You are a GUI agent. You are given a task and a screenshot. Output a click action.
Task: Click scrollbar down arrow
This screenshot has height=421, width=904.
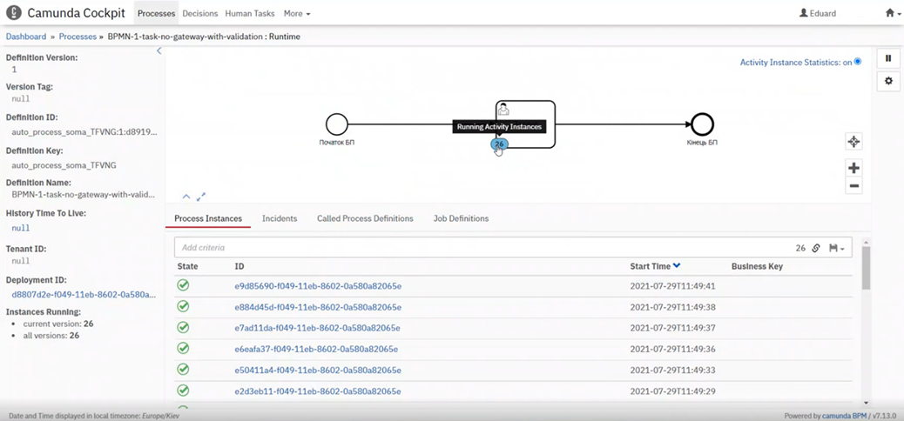pyautogui.click(x=866, y=403)
